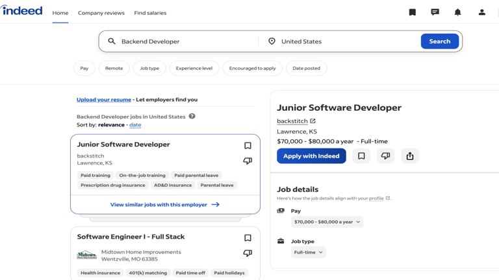499x280 pixels.
Task: Click external icon next to profile link
Action: (x=388, y=198)
